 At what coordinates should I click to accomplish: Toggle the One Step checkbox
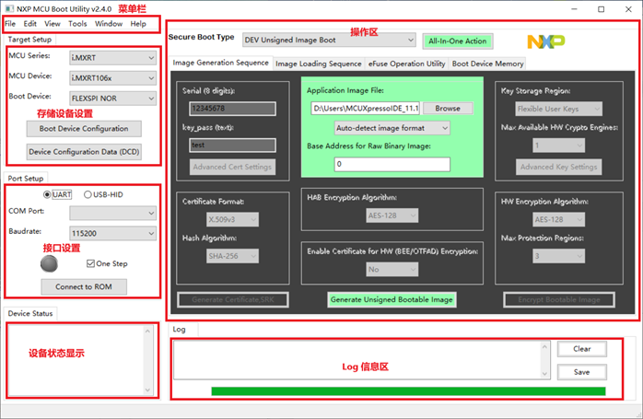90,263
